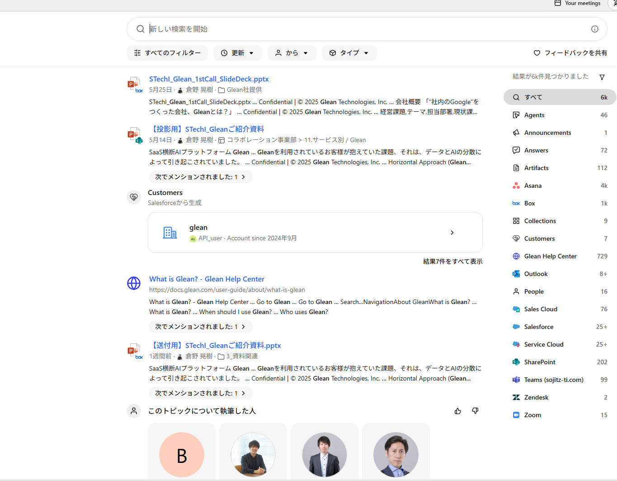Expand the タイプ type dropdown
The height and width of the screenshot is (481, 617).
pos(349,53)
